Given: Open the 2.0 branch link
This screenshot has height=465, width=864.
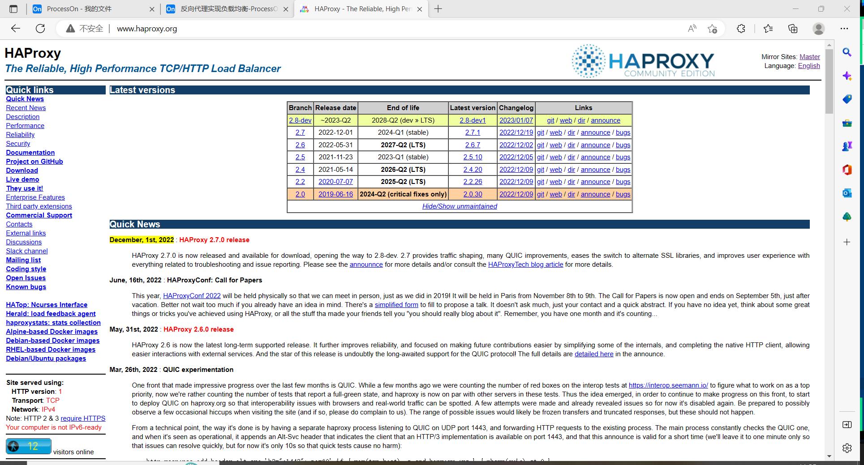Looking at the screenshot, I should pos(300,194).
